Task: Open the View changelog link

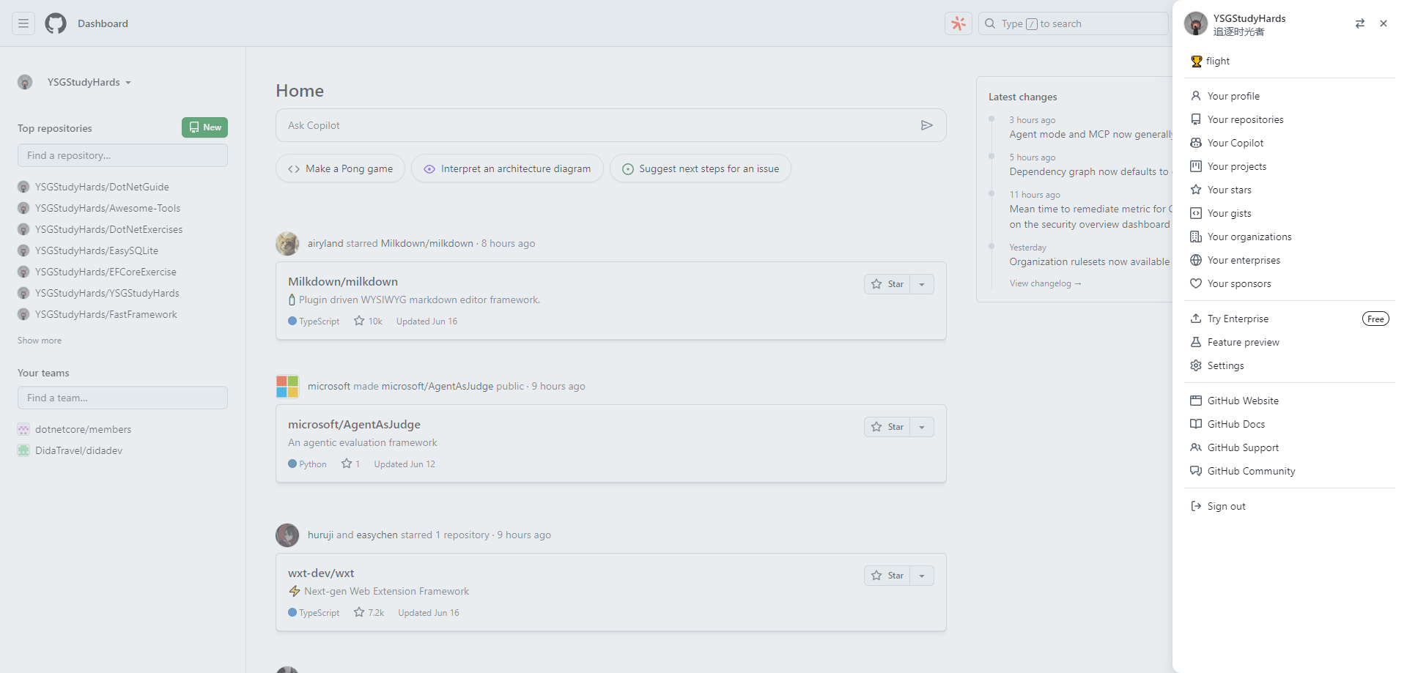Action: tap(1045, 283)
